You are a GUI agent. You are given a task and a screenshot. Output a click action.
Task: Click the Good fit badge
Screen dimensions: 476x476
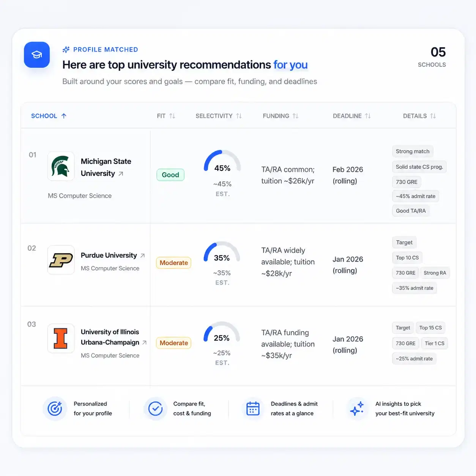pos(170,175)
